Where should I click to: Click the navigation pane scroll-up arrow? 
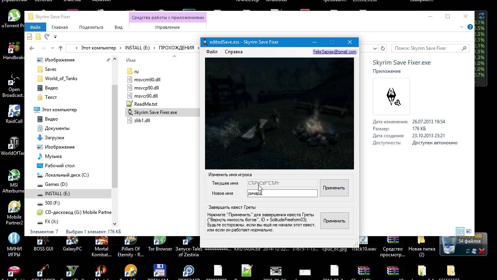115,59
